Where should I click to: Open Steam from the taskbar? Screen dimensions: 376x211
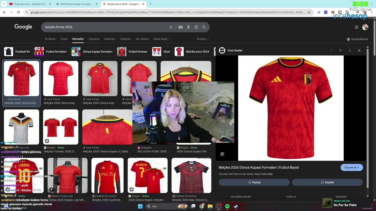pyautogui.click(x=236, y=206)
